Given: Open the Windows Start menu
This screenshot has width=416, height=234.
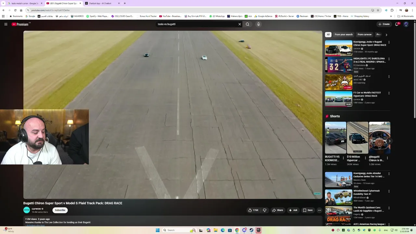Looking at the screenshot, I should coord(158,230).
